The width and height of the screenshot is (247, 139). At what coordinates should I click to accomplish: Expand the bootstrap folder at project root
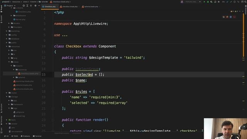pyautogui.click(x=7, y=31)
